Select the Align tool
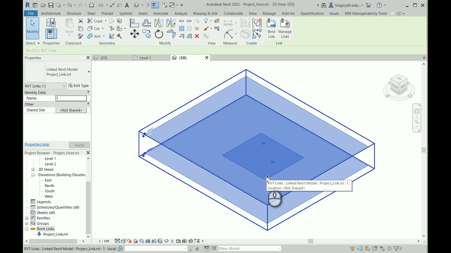The width and height of the screenshot is (451, 253). click(x=134, y=23)
